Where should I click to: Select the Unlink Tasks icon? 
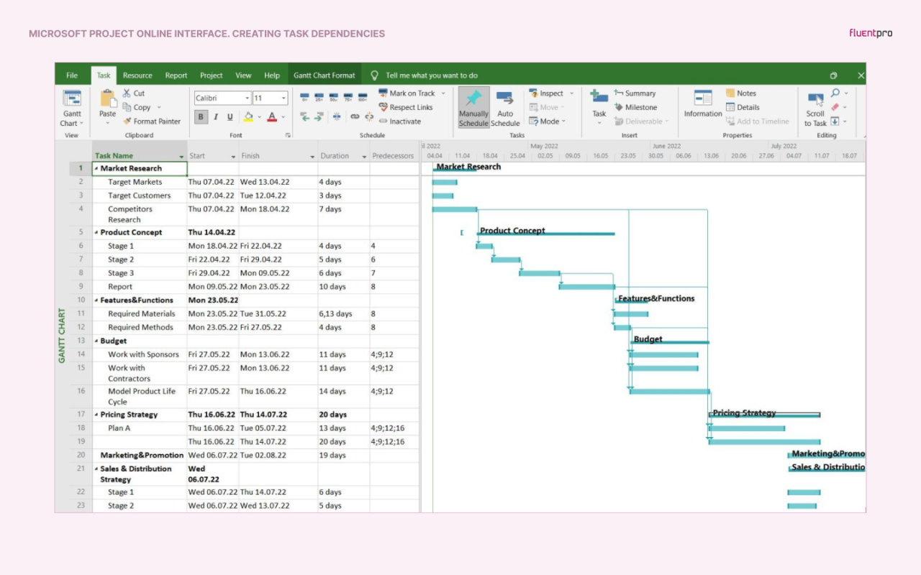point(369,117)
